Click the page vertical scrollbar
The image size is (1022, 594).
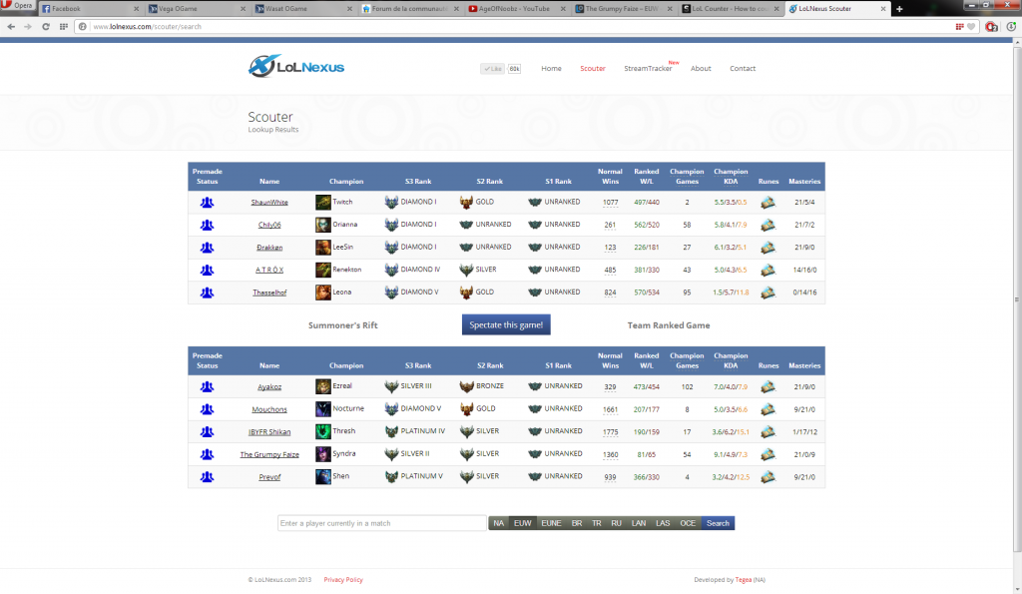click(x=1017, y=299)
